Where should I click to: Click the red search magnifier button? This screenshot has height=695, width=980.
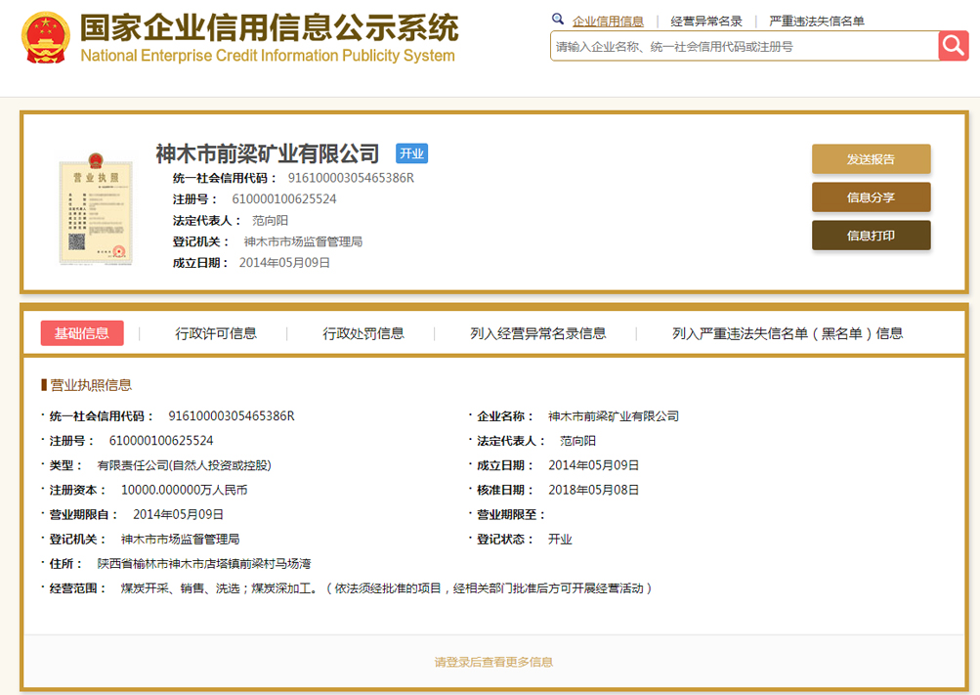point(953,46)
